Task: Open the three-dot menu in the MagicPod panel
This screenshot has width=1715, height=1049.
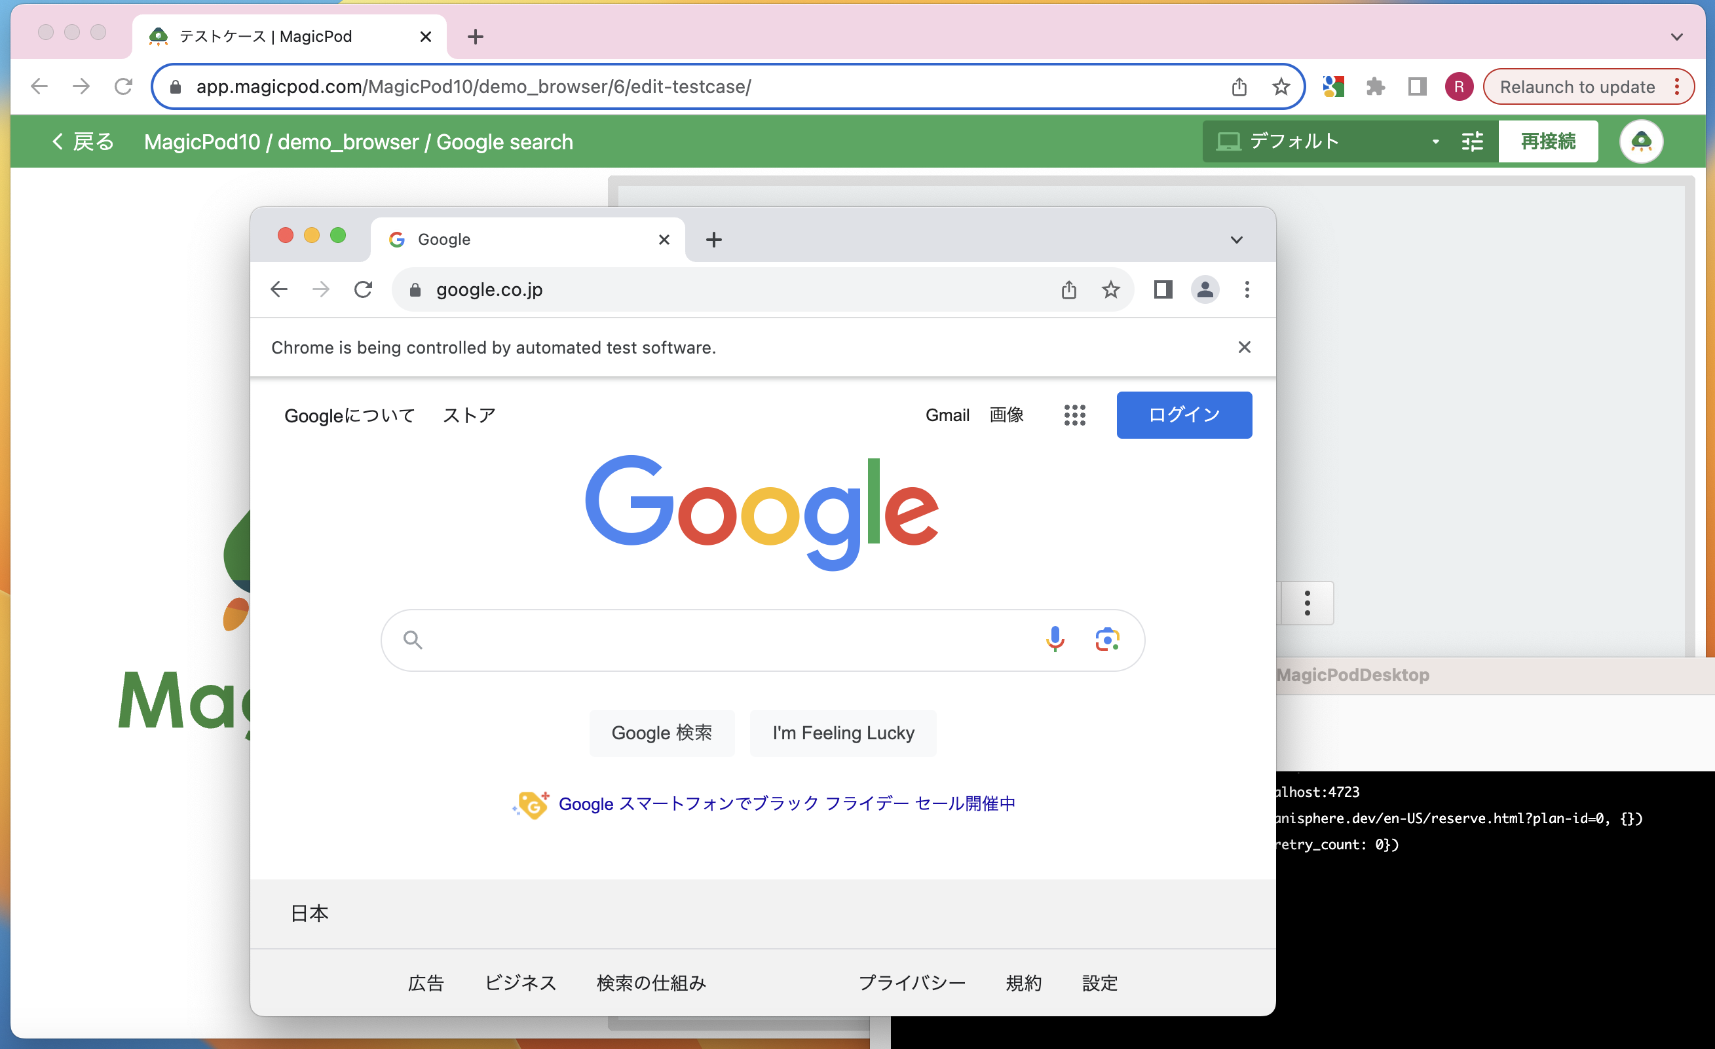Action: tap(1307, 603)
